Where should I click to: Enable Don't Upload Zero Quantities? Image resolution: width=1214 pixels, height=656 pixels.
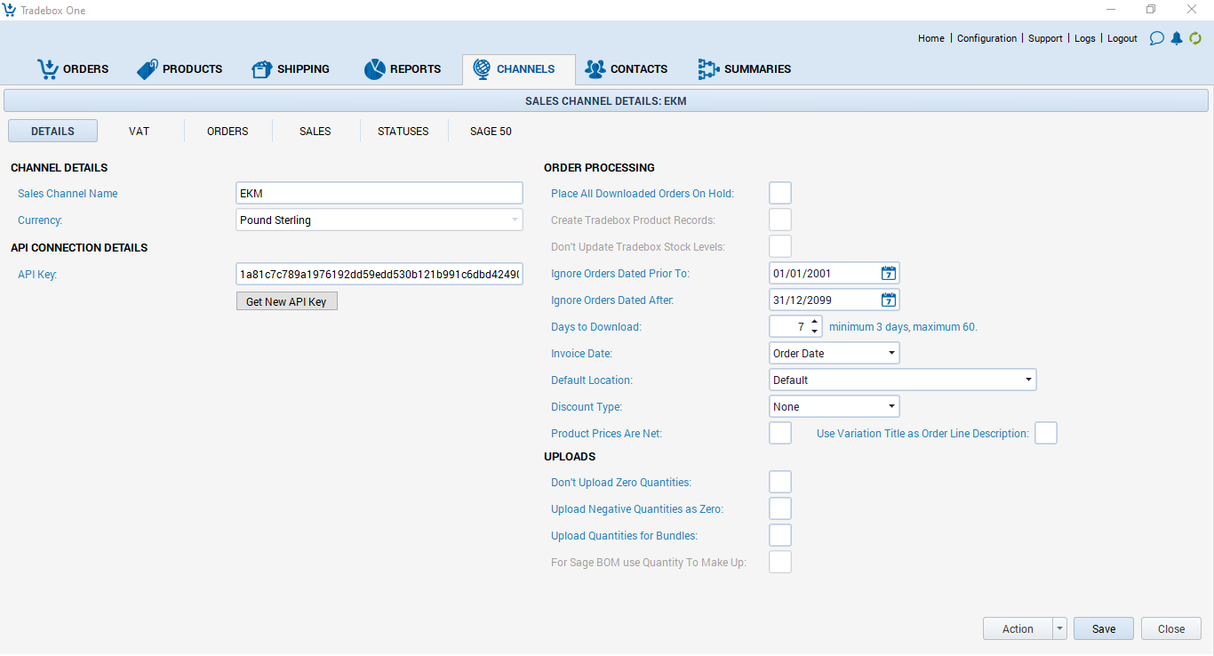pos(780,482)
